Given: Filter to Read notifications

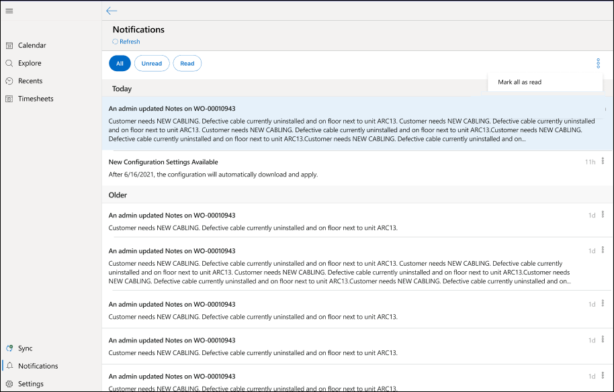Looking at the screenshot, I should [x=187, y=63].
